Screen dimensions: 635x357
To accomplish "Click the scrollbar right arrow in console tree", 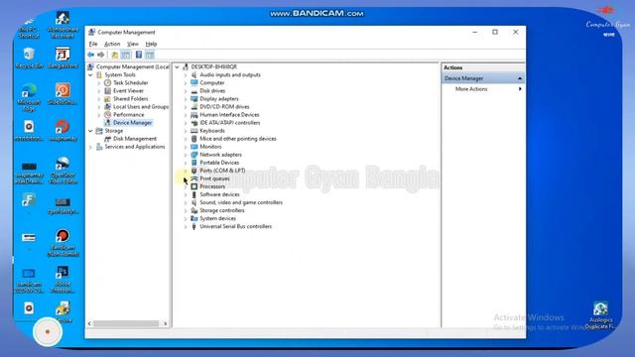I will coord(165,323).
